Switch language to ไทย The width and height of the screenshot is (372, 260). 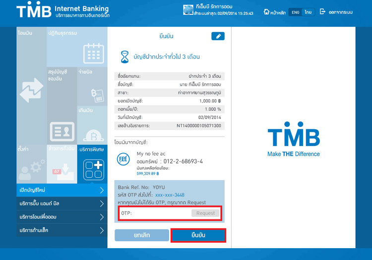click(308, 12)
